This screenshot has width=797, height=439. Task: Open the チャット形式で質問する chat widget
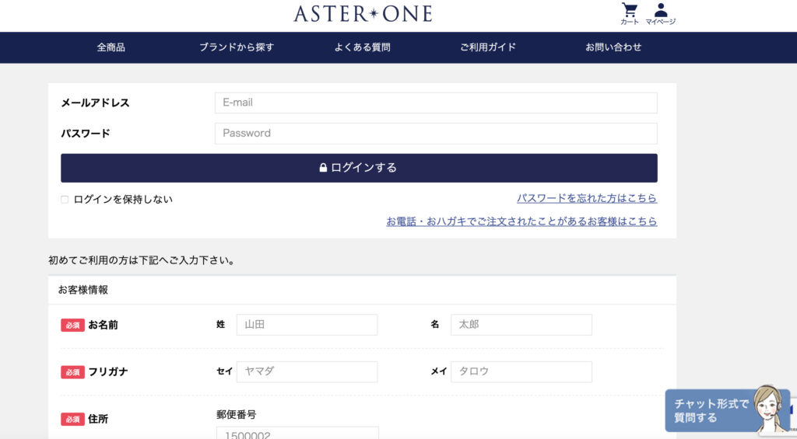tap(728, 410)
